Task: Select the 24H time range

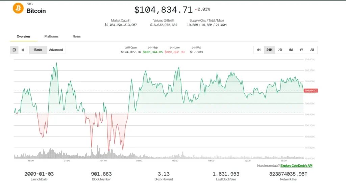Action: pos(269,50)
